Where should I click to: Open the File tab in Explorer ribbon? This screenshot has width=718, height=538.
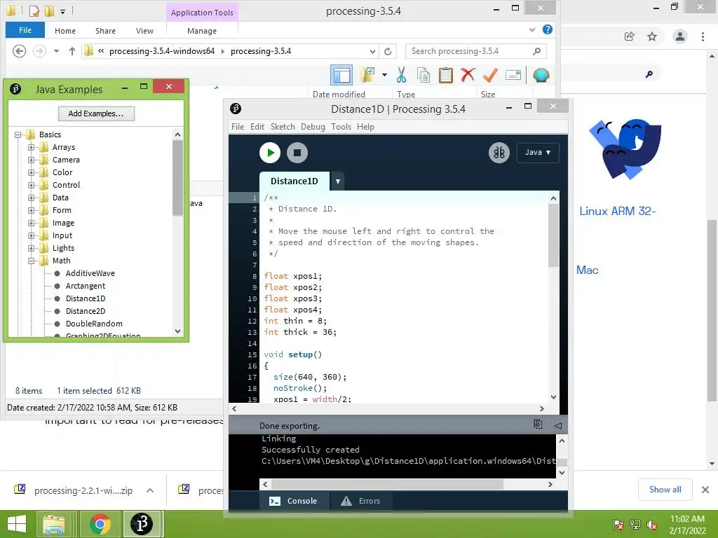(x=25, y=30)
